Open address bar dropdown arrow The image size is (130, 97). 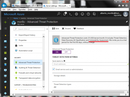[35, 6]
